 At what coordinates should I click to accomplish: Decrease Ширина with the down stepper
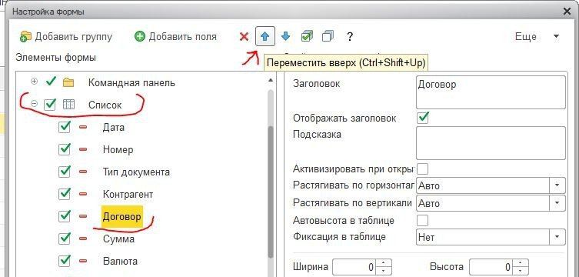coord(383,271)
